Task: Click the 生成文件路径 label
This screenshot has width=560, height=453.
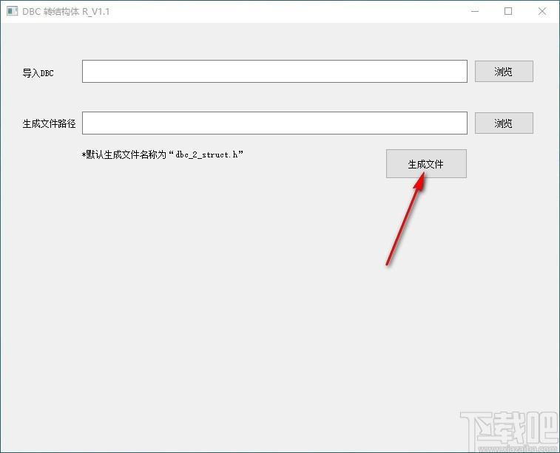Action: click(x=49, y=123)
